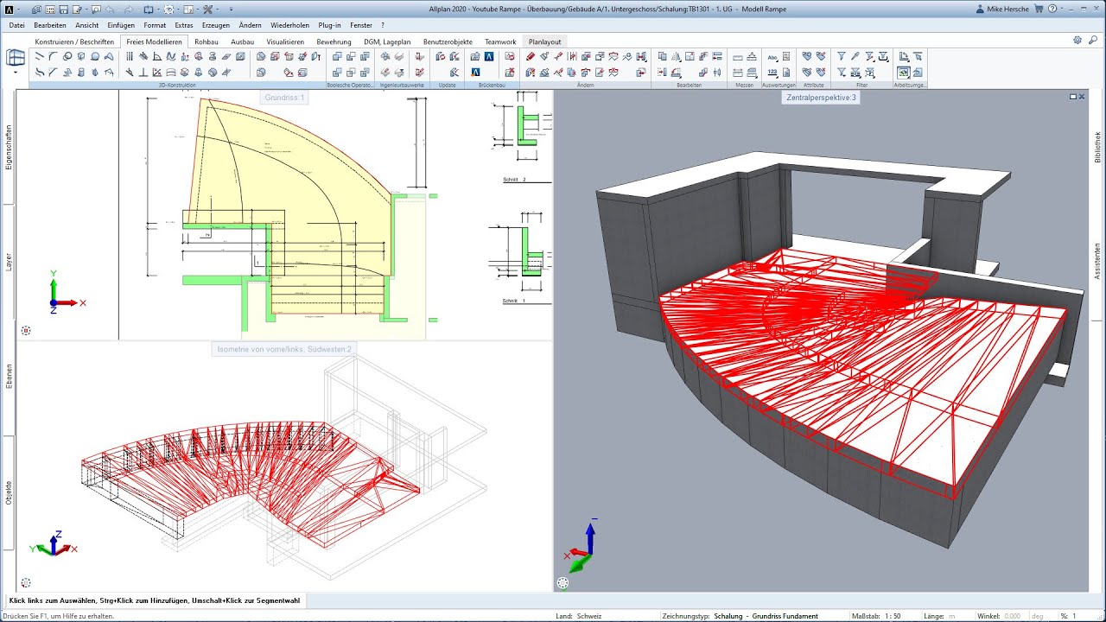Open the wrench and screwdriver tools icon
Viewport: 1106px width, 622px height.
(207, 10)
